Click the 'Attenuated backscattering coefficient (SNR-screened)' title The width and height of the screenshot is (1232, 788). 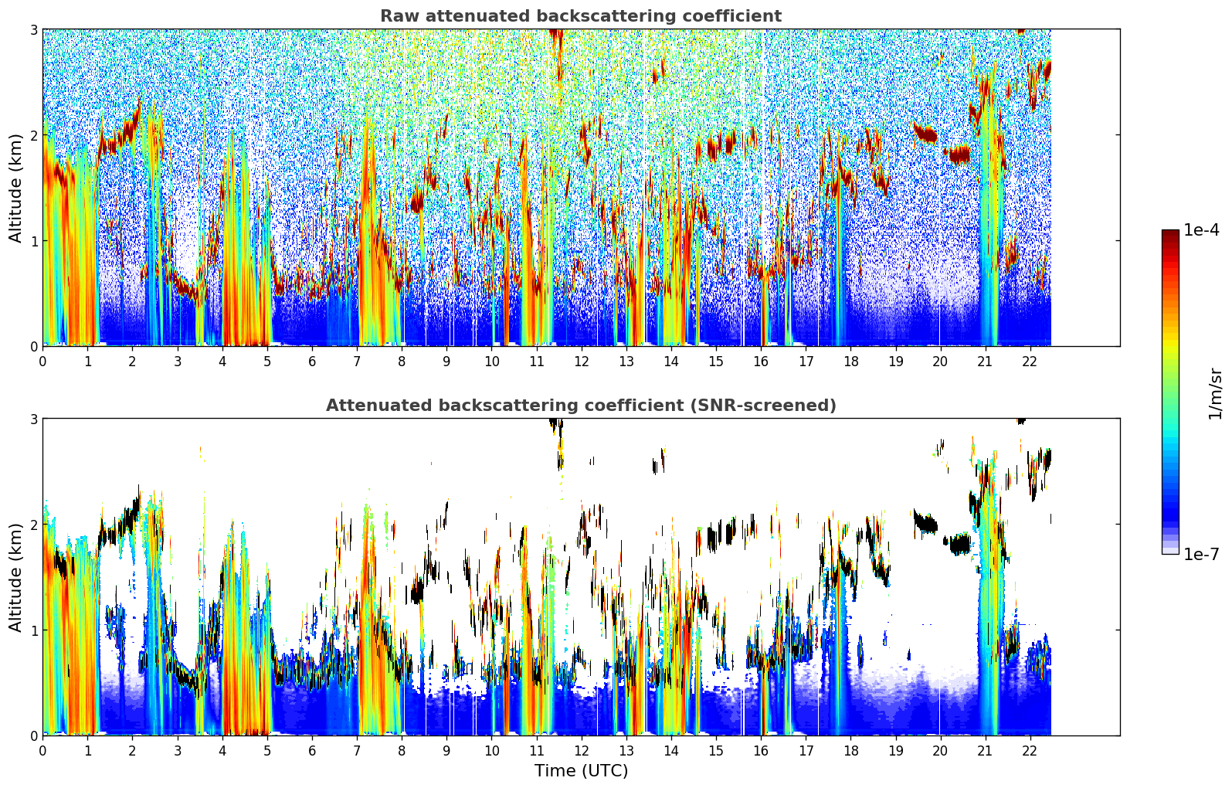point(580,406)
